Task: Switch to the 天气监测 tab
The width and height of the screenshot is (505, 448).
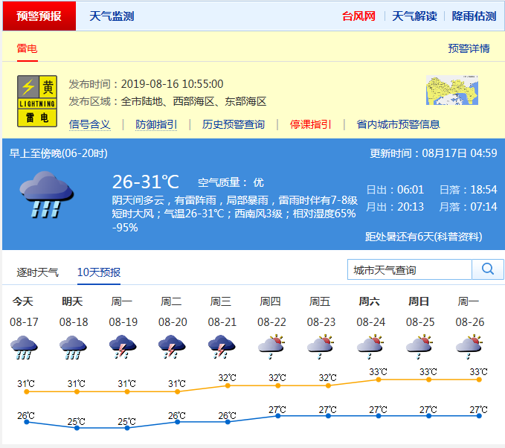Action: point(112,16)
